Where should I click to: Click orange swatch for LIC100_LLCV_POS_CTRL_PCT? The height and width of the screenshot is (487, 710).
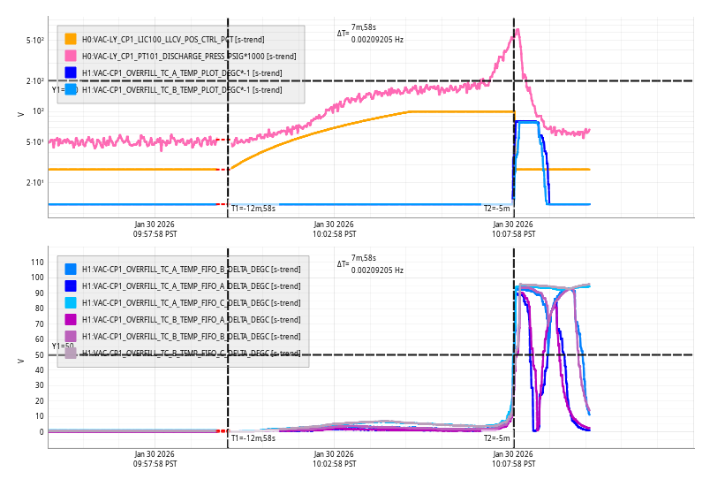[71, 39]
